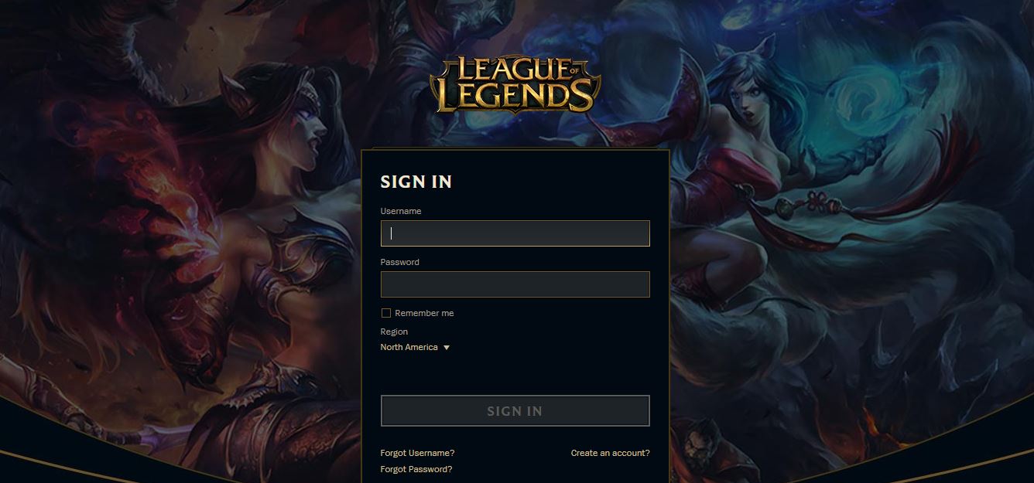Click the SIGN IN heading text

[416, 182]
